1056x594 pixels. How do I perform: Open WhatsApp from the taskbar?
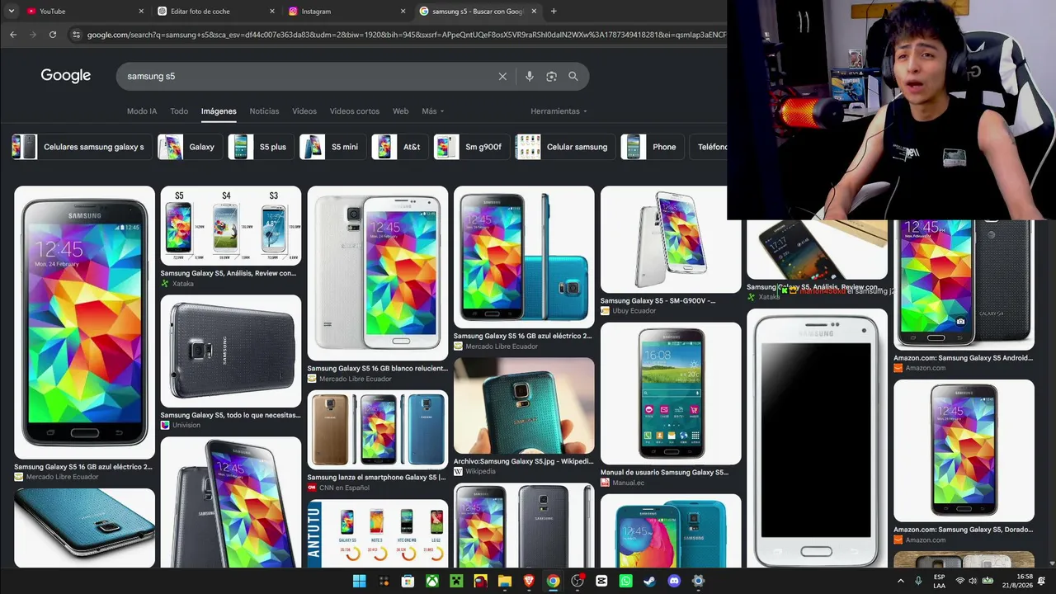pyautogui.click(x=625, y=581)
